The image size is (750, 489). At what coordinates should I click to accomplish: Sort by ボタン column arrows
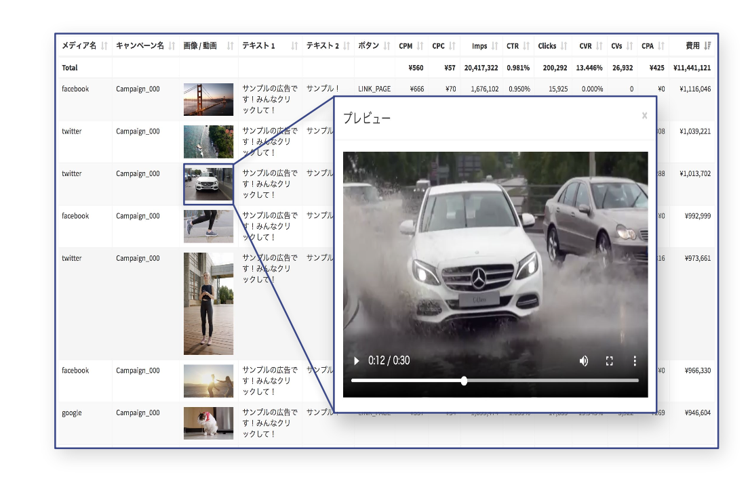pos(387,46)
